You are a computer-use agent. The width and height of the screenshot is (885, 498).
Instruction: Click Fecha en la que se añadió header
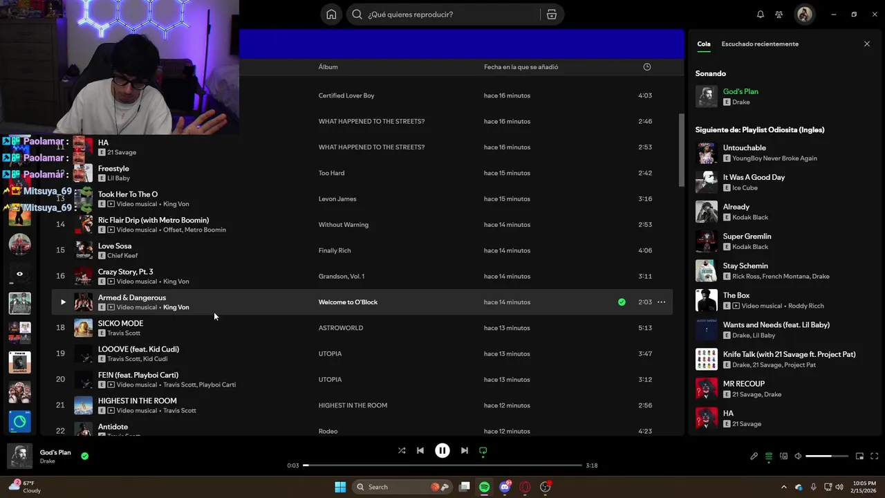[521, 67]
